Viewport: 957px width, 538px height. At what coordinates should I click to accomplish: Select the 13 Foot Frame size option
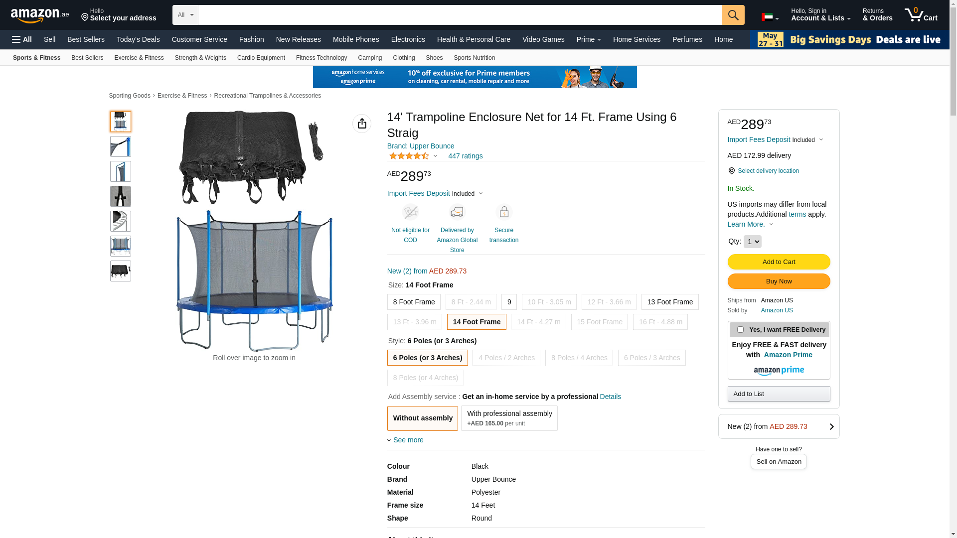(x=670, y=302)
